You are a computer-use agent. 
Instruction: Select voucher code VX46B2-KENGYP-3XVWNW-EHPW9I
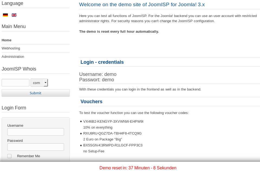pos(113,122)
